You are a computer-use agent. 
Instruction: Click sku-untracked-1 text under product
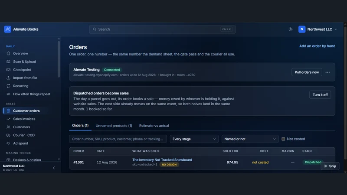coord(145,165)
